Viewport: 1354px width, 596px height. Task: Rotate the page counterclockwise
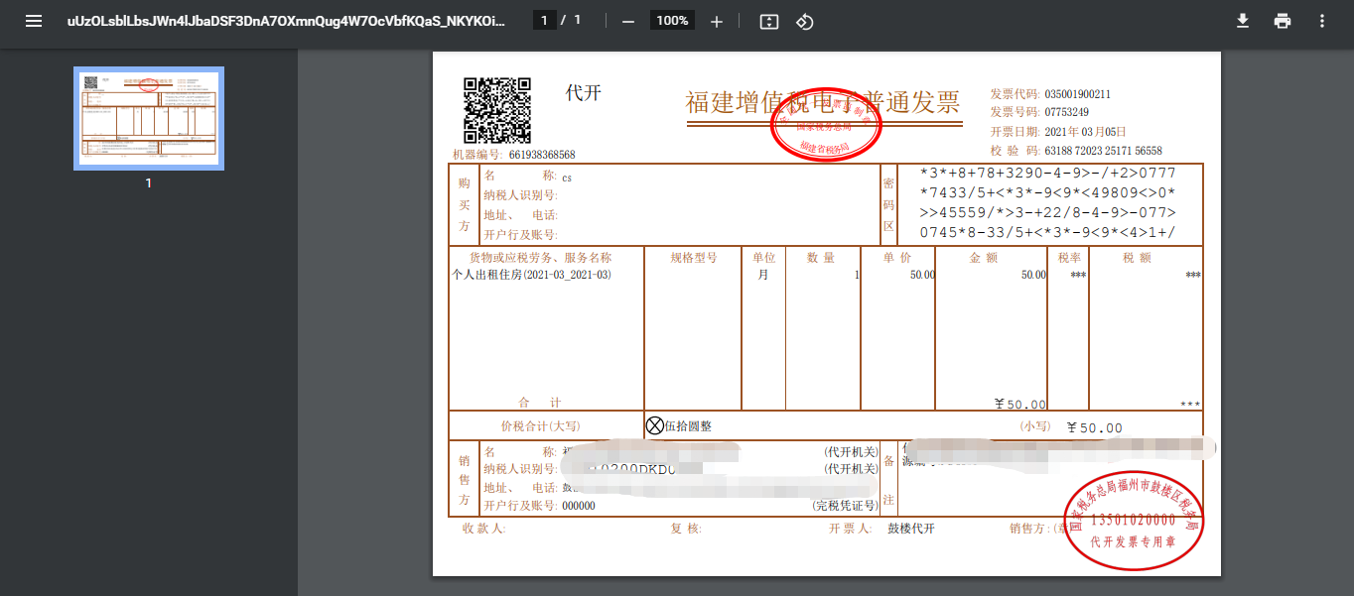[804, 20]
